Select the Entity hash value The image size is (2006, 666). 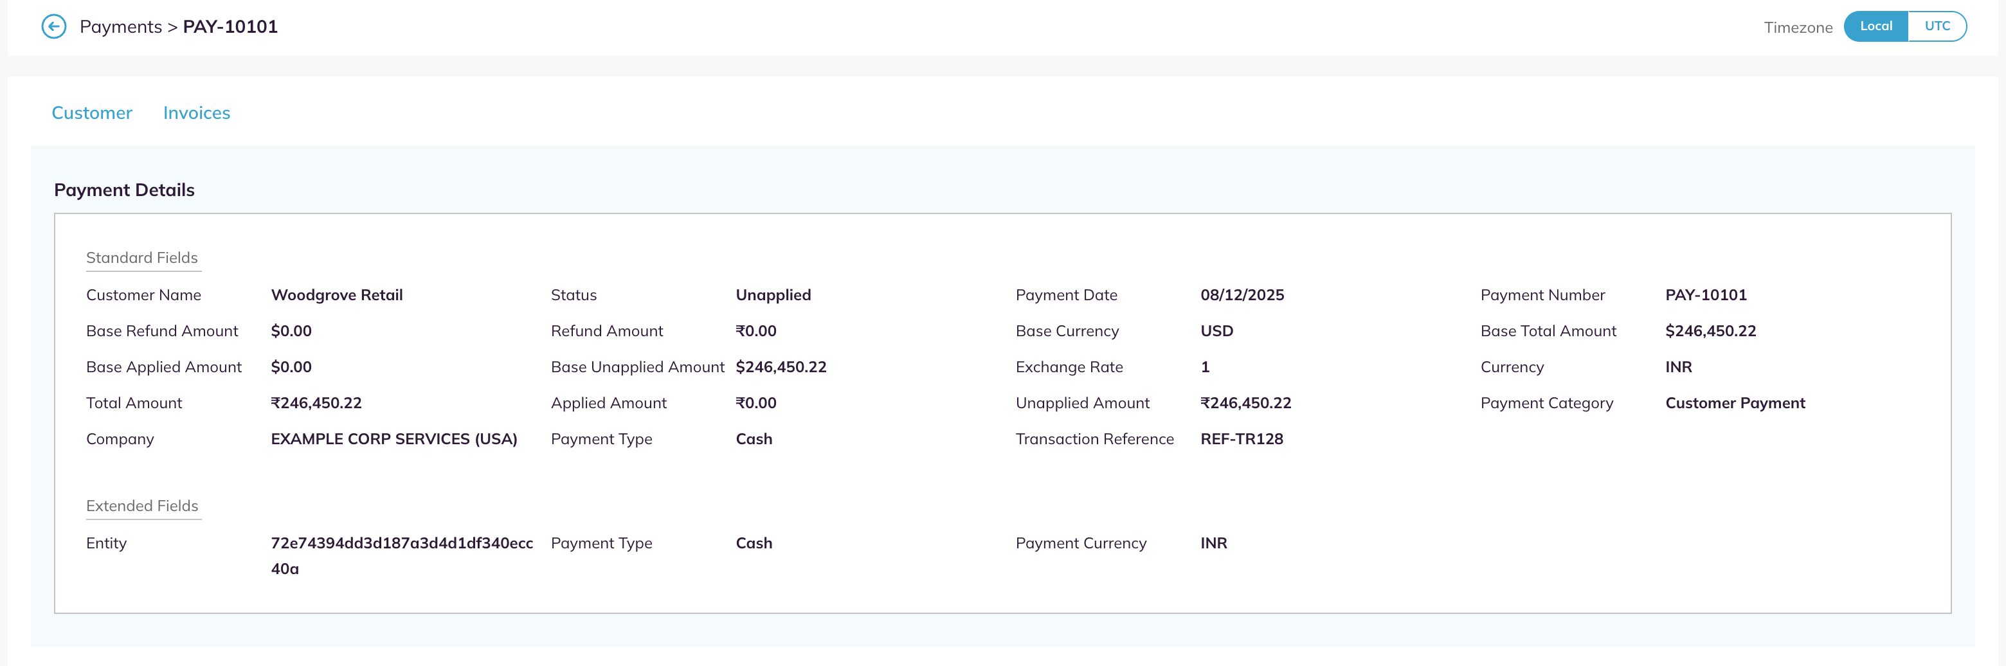(x=402, y=555)
